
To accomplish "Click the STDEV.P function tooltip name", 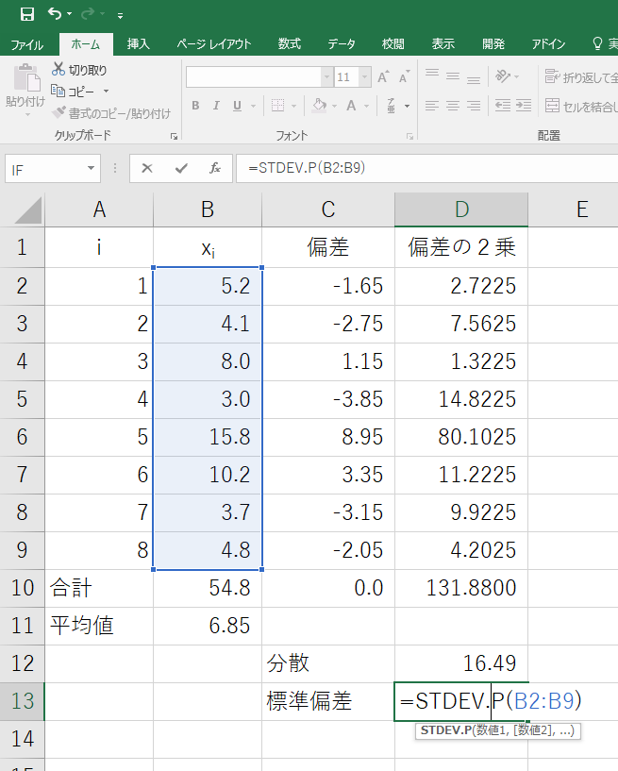I will [x=446, y=730].
